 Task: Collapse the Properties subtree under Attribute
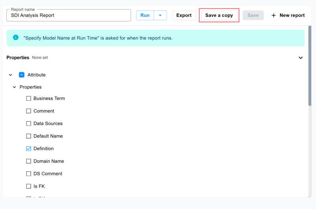tap(15, 87)
